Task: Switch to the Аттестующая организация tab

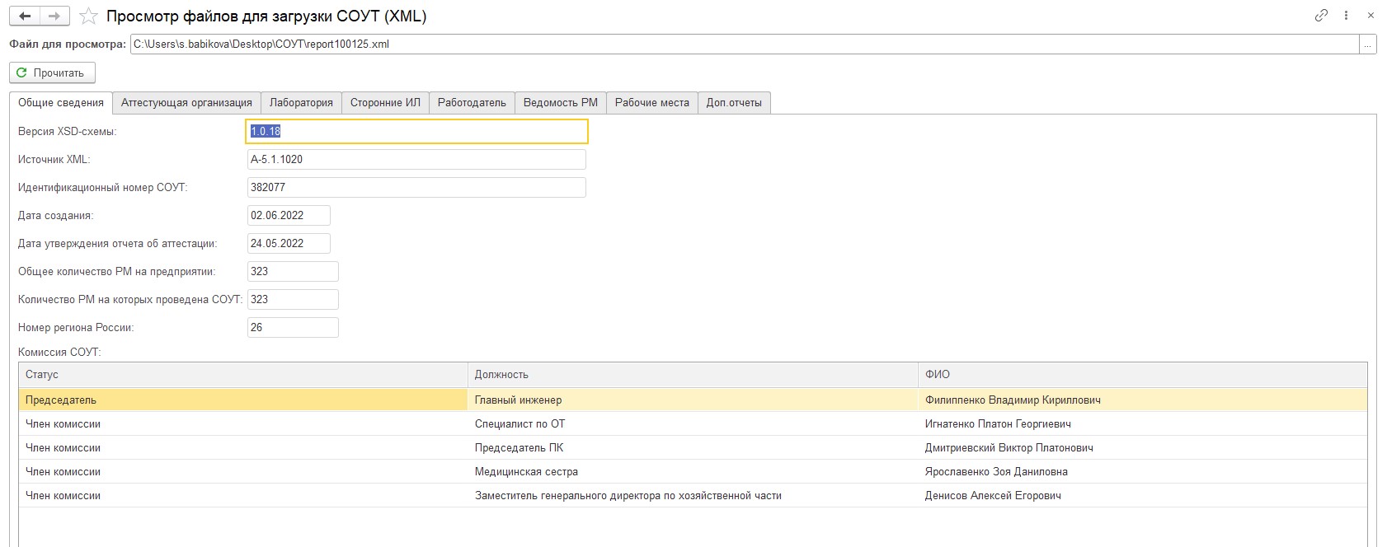Action: click(186, 103)
